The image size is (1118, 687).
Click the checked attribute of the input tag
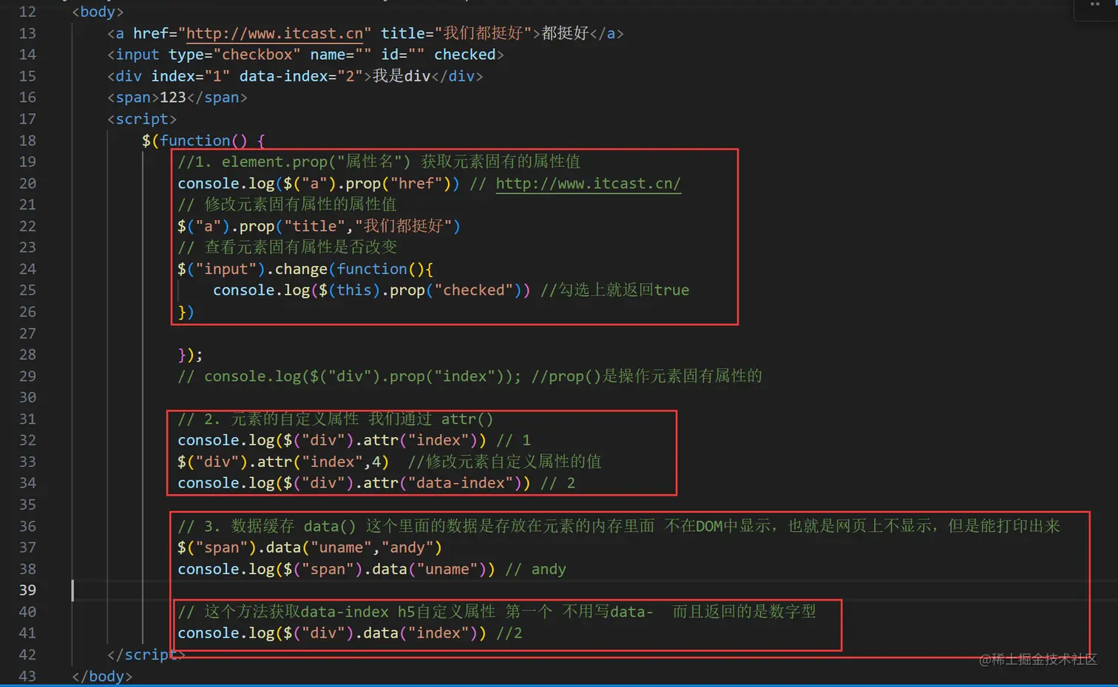(464, 55)
